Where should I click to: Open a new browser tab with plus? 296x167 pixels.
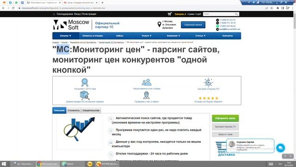(x=102, y=3)
